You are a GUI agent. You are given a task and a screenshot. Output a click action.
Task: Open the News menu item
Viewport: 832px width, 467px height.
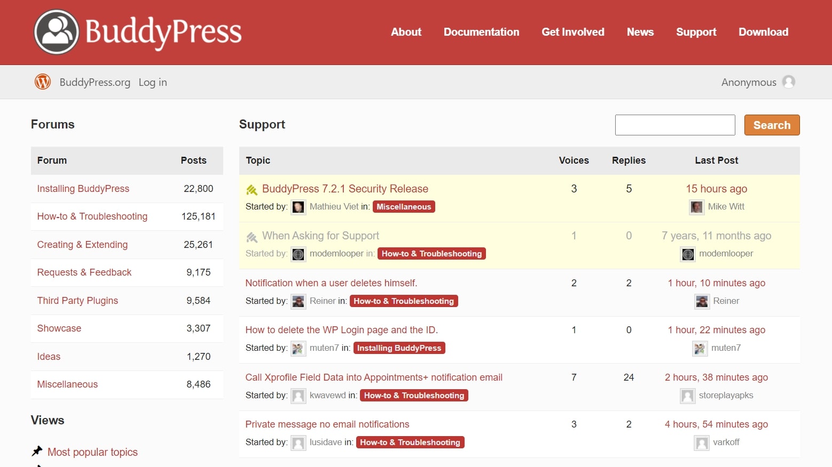click(x=640, y=32)
